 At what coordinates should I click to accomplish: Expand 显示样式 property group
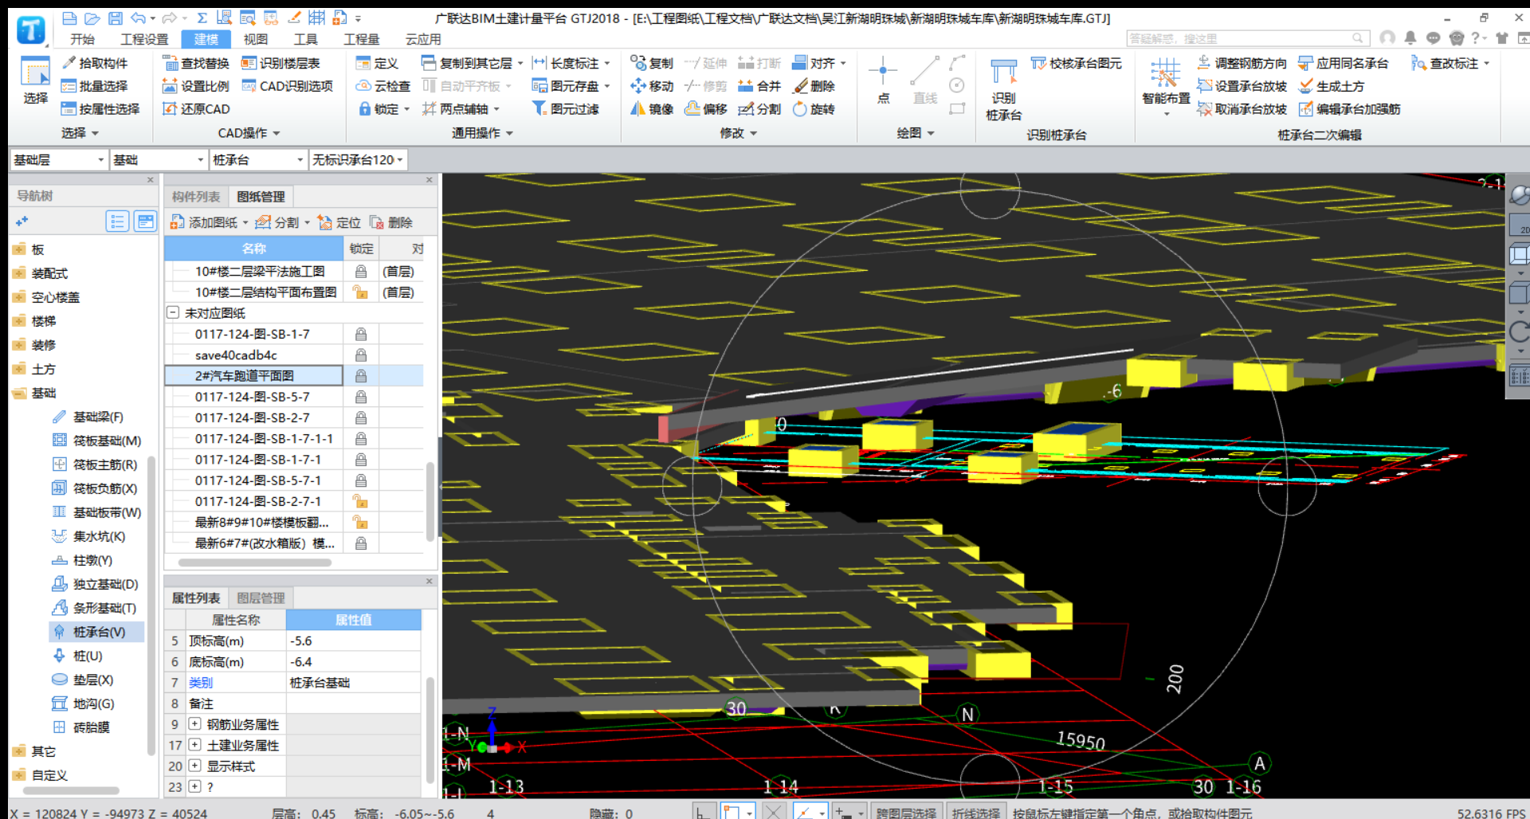point(194,766)
